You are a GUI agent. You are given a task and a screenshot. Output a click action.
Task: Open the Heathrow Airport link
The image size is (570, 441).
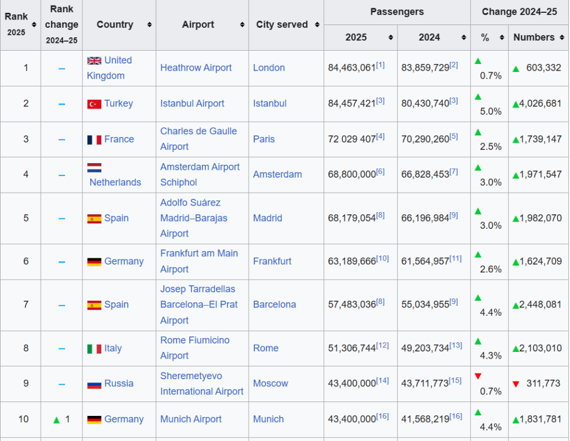click(196, 68)
